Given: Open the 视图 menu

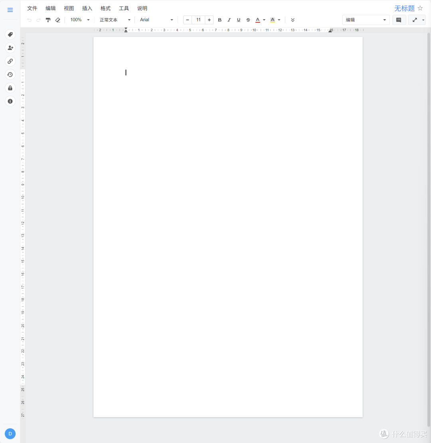Looking at the screenshot, I should tap(69, 8).
